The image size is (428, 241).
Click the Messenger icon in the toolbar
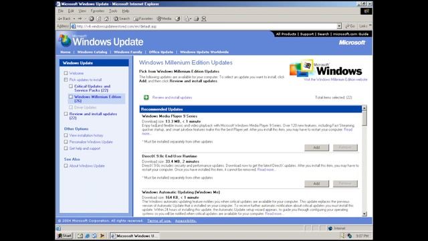click(204, 19)
